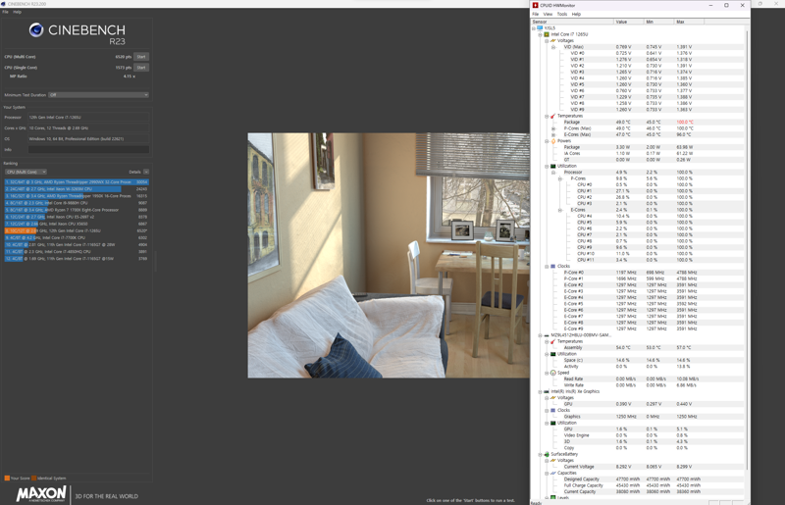Screen dimensions: 785x505
Task: Click the CPU Utilization icon
Action: (553, 166)
